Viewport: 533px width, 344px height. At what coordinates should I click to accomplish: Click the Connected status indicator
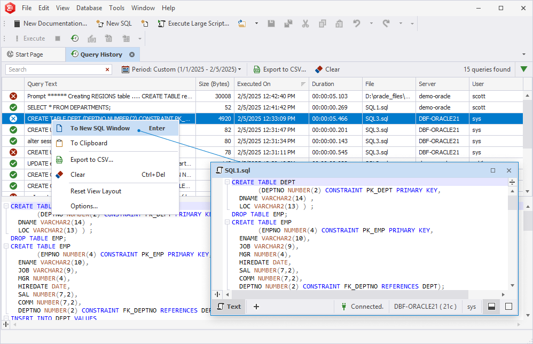(x=362, y=307)
